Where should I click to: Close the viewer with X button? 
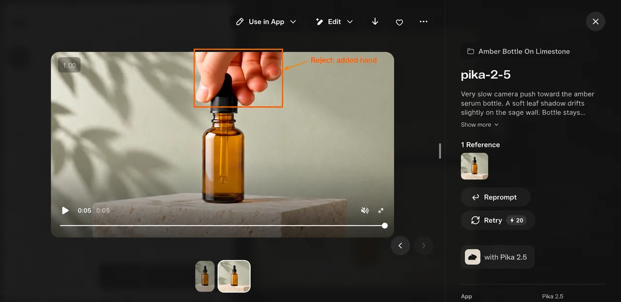[596, 22]
